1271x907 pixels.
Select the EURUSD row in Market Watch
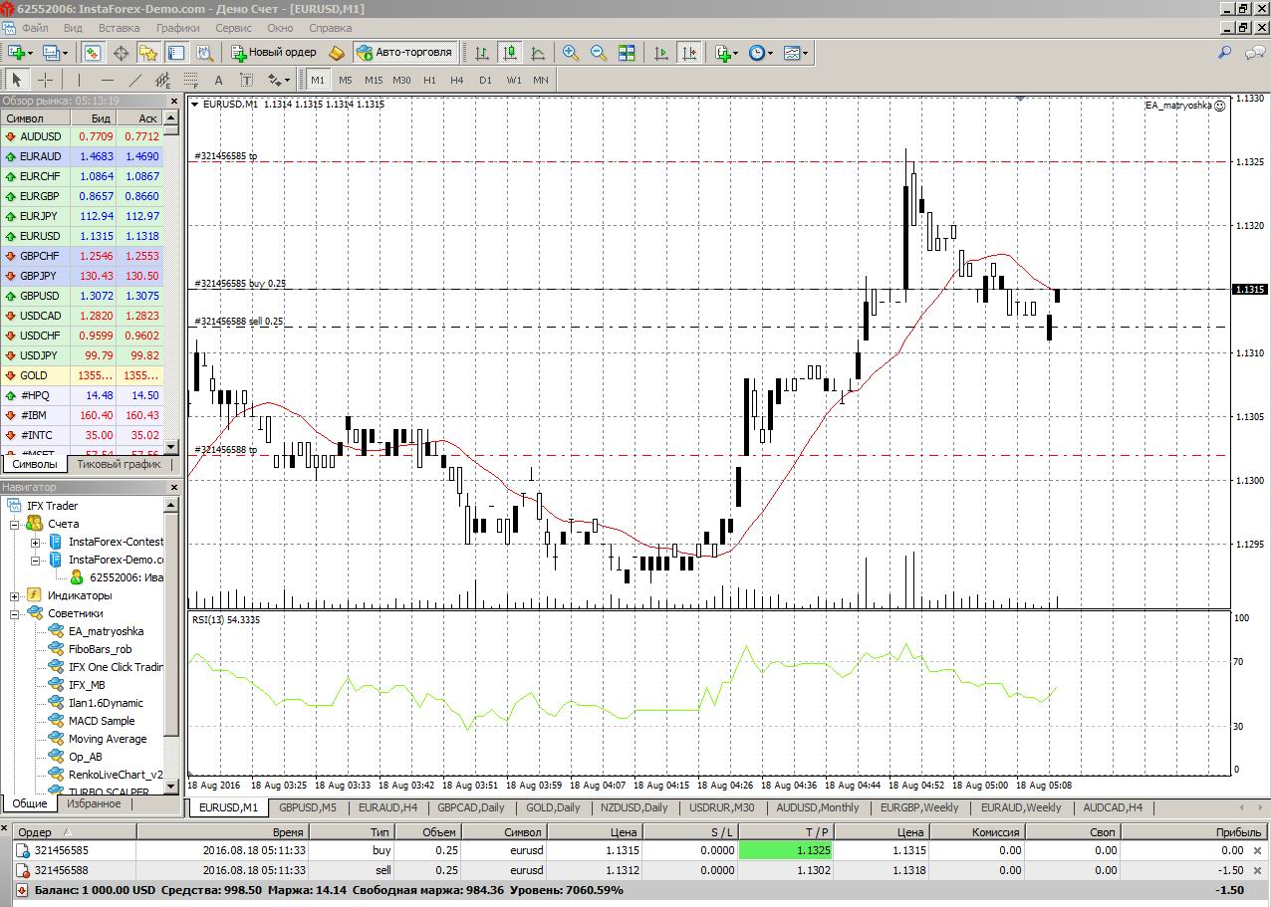tap(82, 236)
